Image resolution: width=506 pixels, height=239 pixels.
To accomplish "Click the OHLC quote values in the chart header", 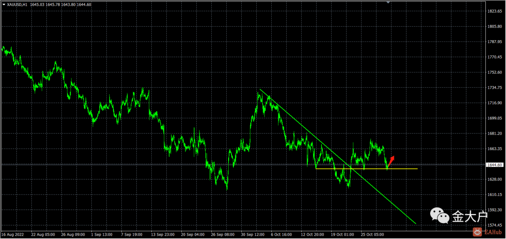I will click(60, 5).
